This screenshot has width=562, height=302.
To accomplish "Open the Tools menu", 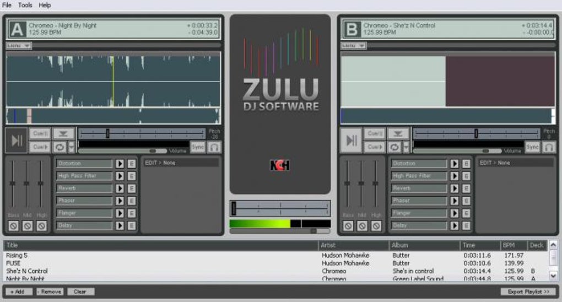I will coord(25,5).
